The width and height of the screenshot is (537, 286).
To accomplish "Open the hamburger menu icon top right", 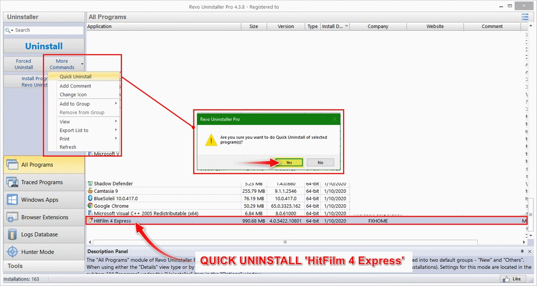I will coord(525,17).
